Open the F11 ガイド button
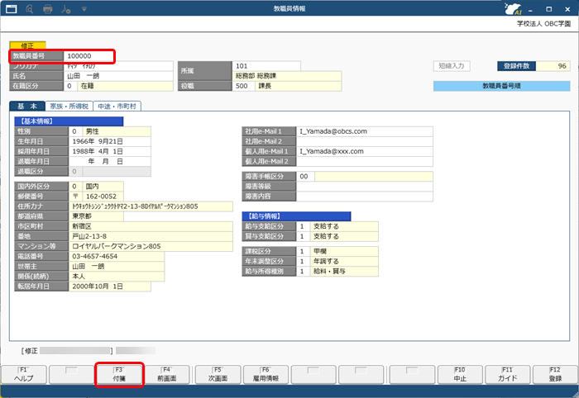This screenshot has width=579, height=398. point(507,374)
